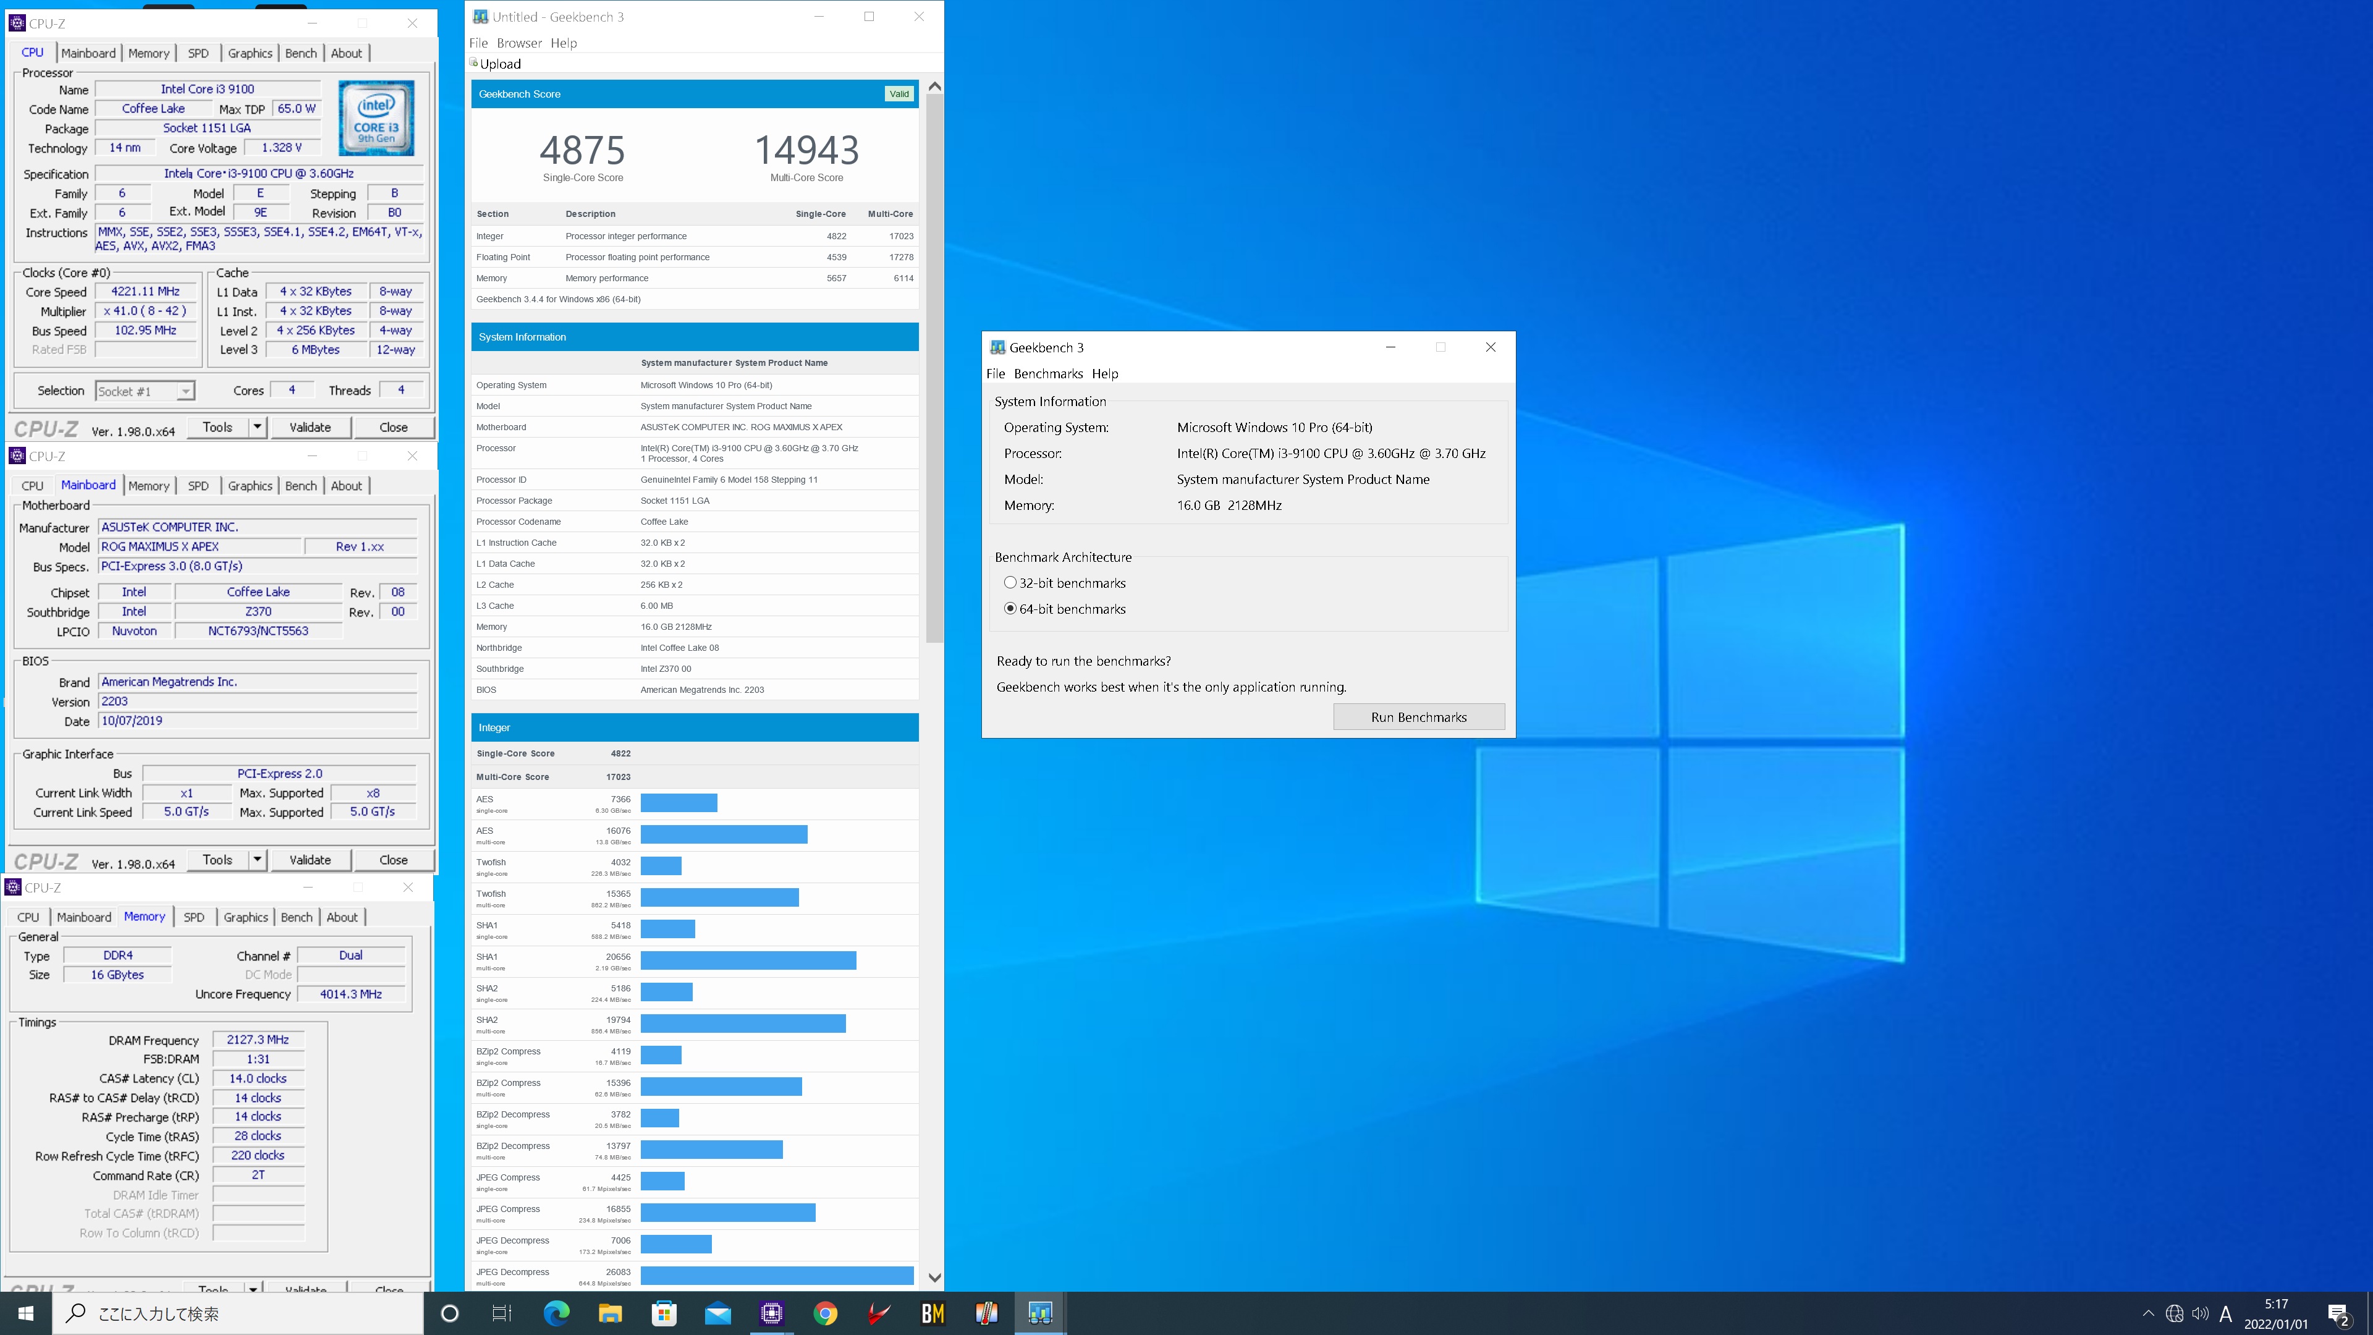
Task: Click the Run Benchmarks button
Action: [1419, 717]
